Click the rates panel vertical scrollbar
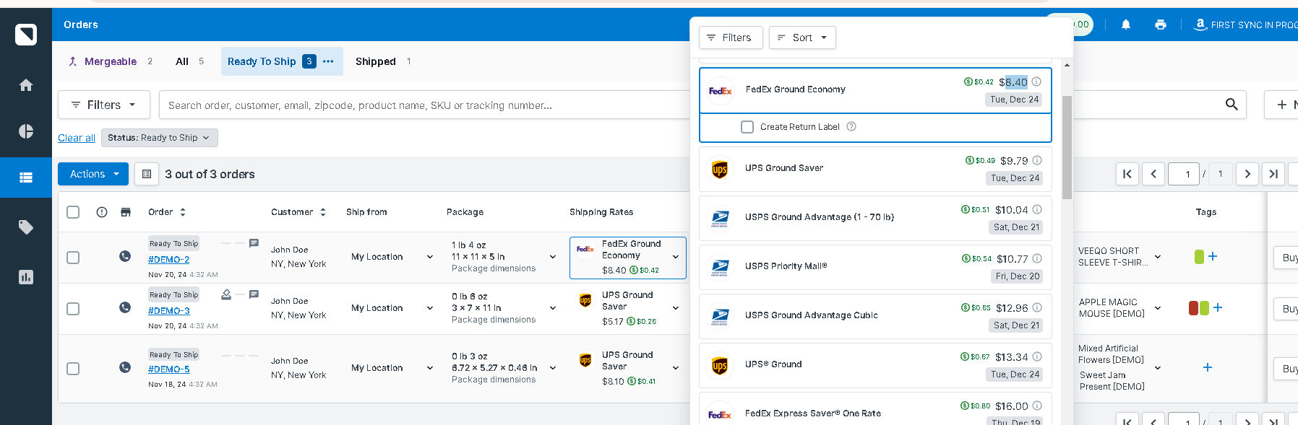 (1067, 147)
